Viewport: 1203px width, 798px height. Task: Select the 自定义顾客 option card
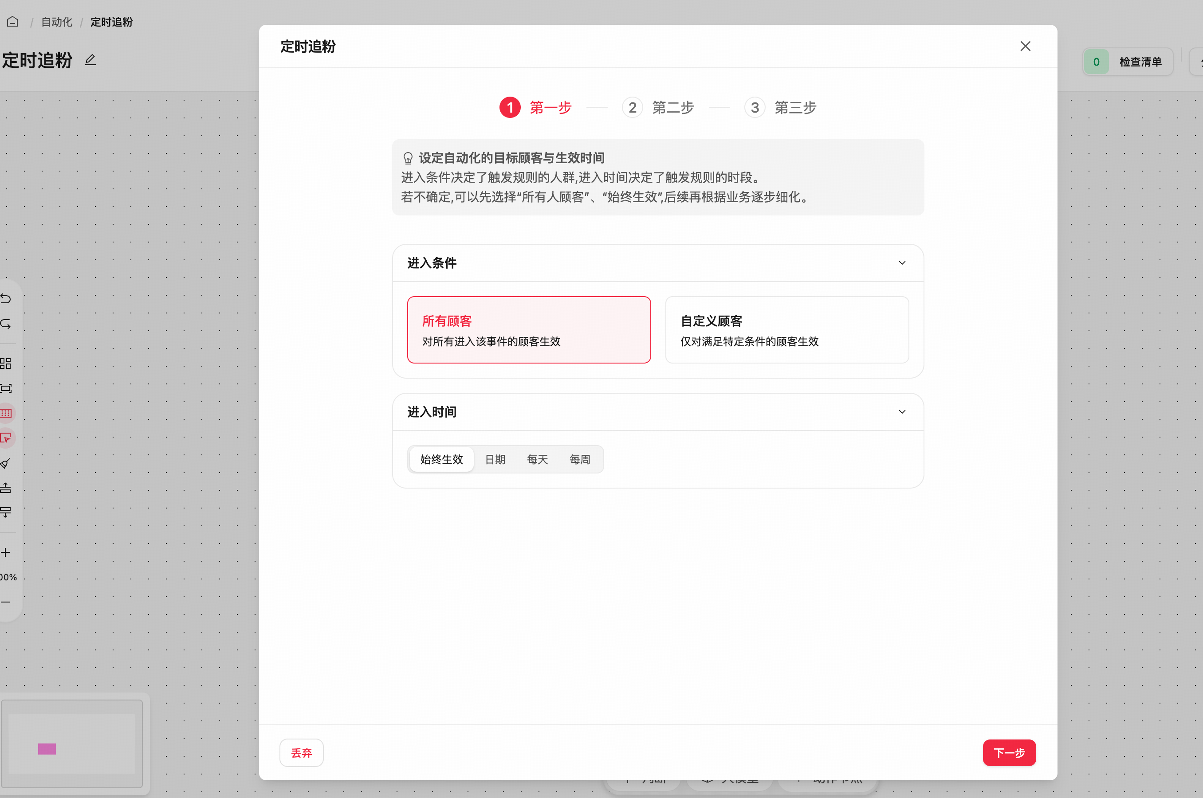click(x=786, y=330)
